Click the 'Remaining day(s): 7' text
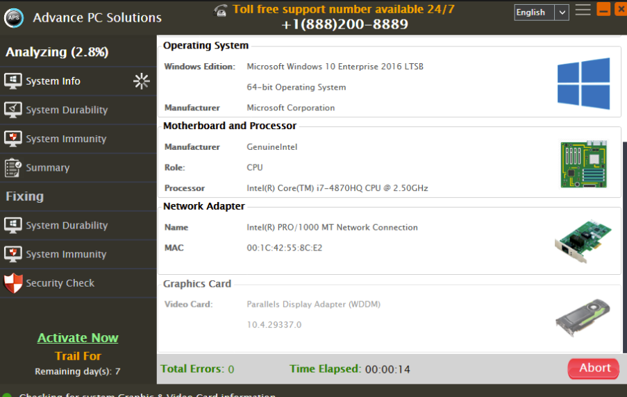Image resolution: width=627 pixels, height=397 pixels. (78, 371)
